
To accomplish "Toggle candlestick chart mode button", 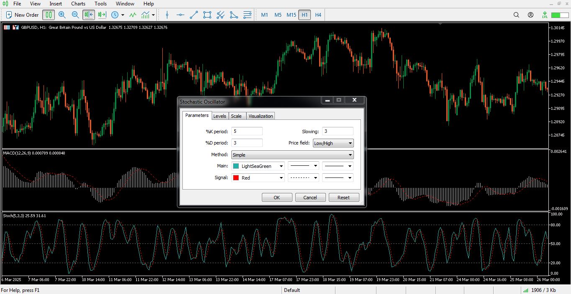I will [49, 15].
